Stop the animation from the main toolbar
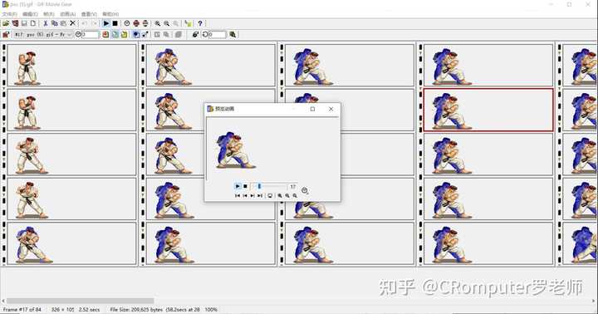This screenshot has height=314, width=598. 115,23
